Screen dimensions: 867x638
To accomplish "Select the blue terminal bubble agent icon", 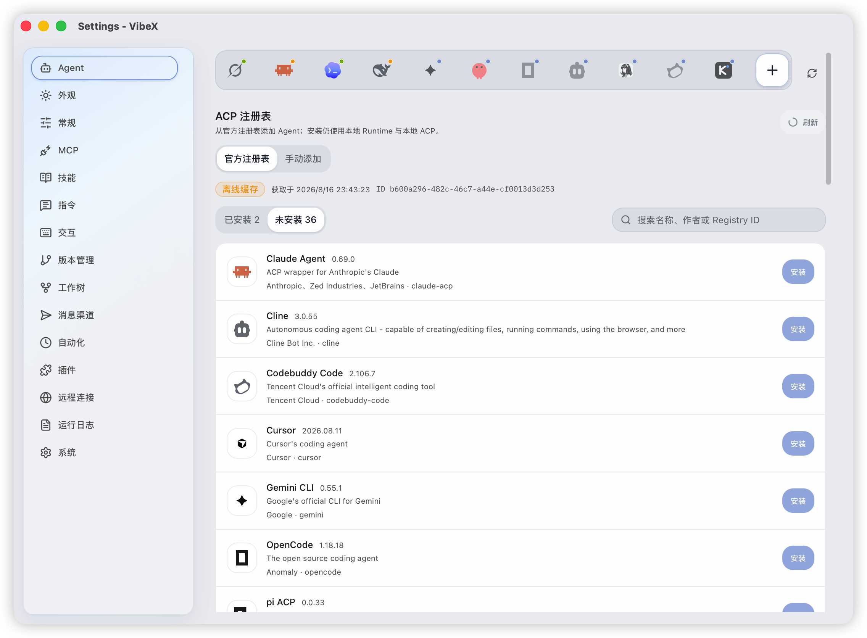I will tap(332, 70).
